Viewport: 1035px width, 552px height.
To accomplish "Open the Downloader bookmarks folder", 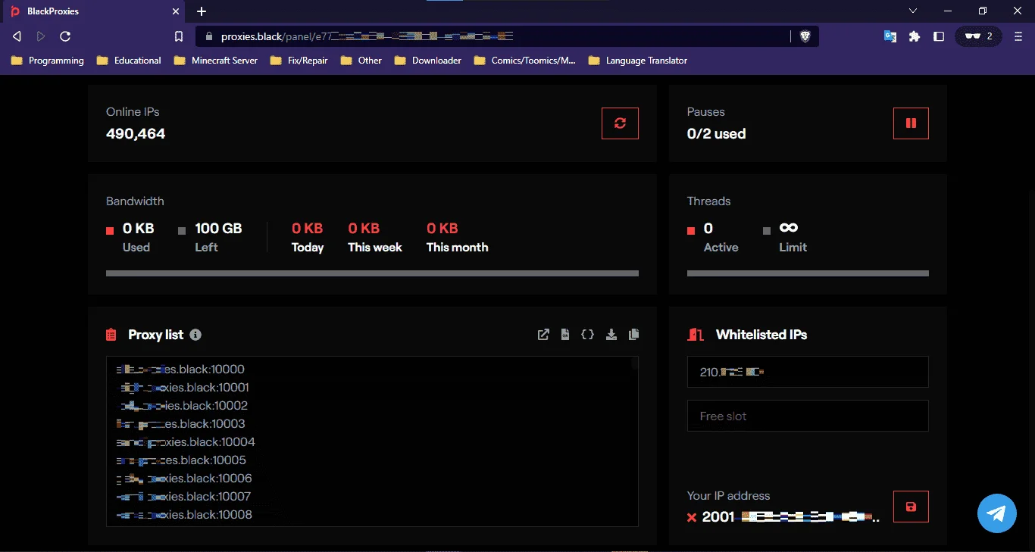I will (428, 61).
